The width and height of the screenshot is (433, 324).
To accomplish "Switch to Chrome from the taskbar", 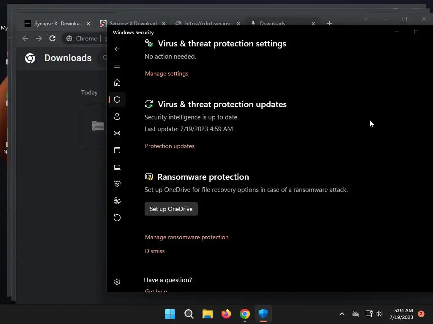I will pos(245,314).
